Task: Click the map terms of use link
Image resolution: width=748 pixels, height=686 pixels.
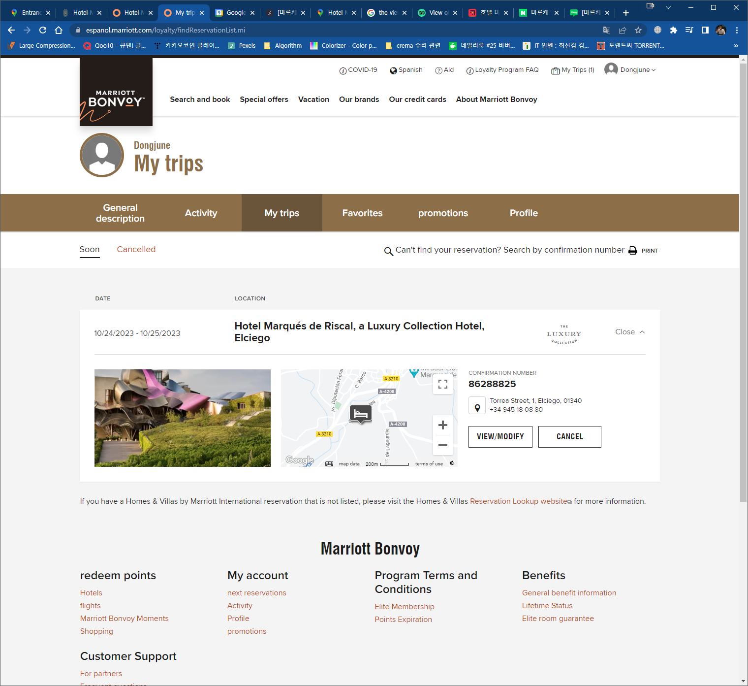Action: [x=429, y=464]
